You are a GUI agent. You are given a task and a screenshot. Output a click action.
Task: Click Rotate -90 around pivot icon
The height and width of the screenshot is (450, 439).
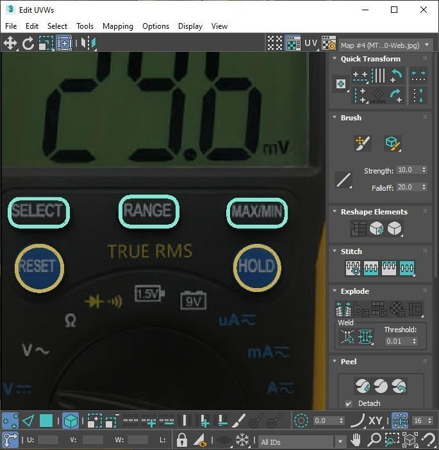click(x=396, y=76)
